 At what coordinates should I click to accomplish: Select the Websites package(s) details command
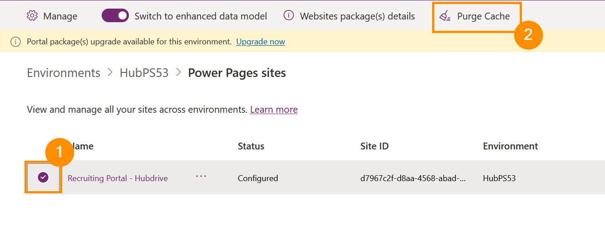357,16
